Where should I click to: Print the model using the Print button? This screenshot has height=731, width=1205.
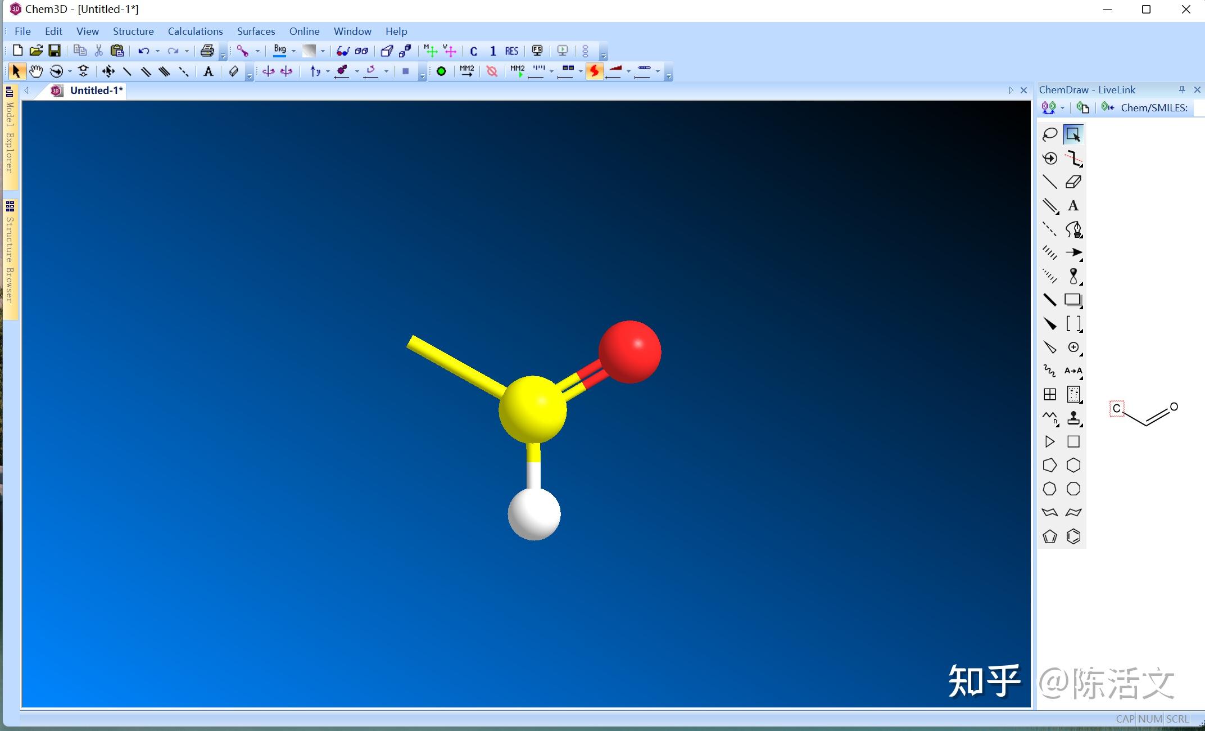tap(206, 51)
